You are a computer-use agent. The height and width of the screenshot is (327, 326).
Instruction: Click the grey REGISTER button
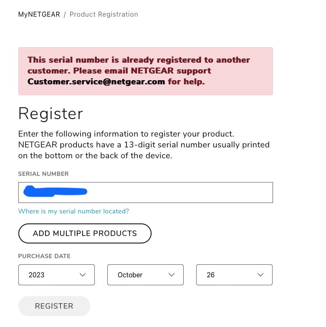tap(54, 306)
